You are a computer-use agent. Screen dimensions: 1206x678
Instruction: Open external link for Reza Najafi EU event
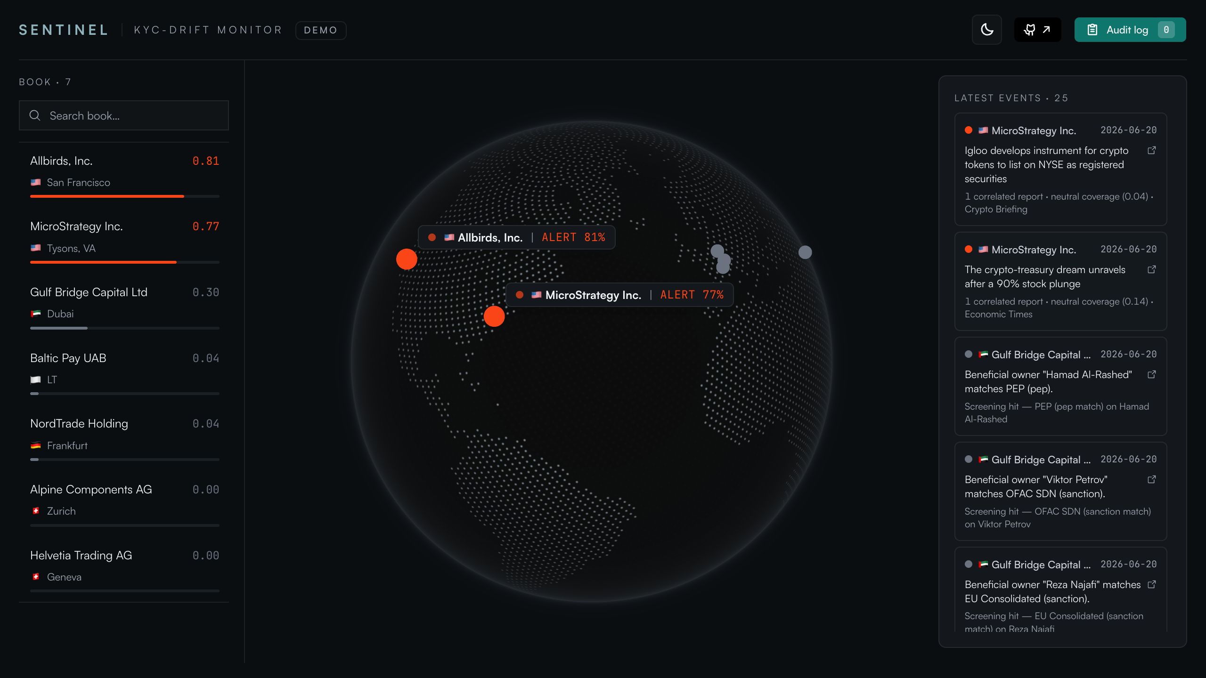1151,585
